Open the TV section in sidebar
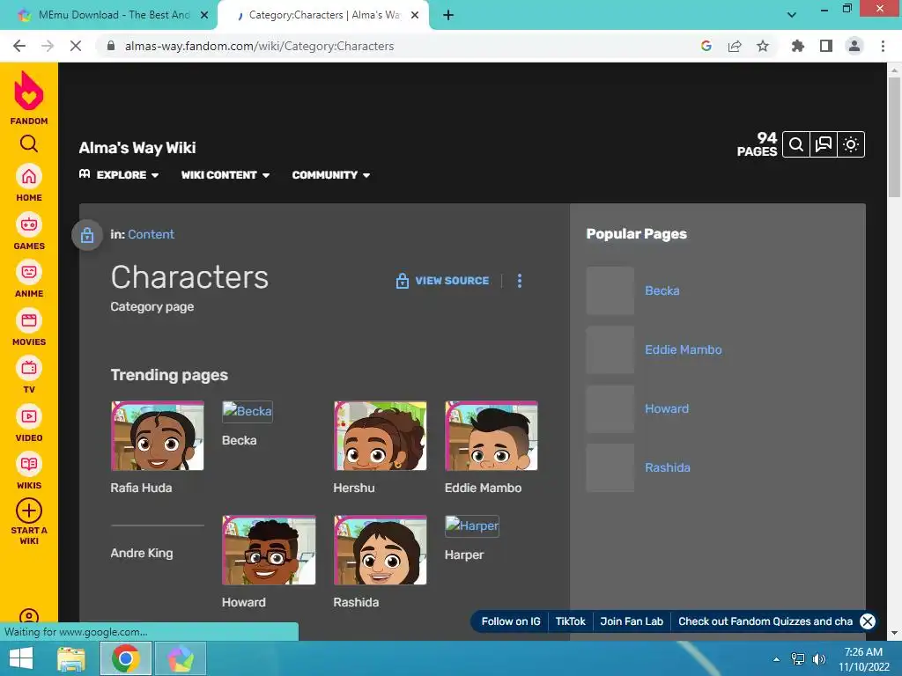This screenshot has height=676, width=902. click(29, 375)
